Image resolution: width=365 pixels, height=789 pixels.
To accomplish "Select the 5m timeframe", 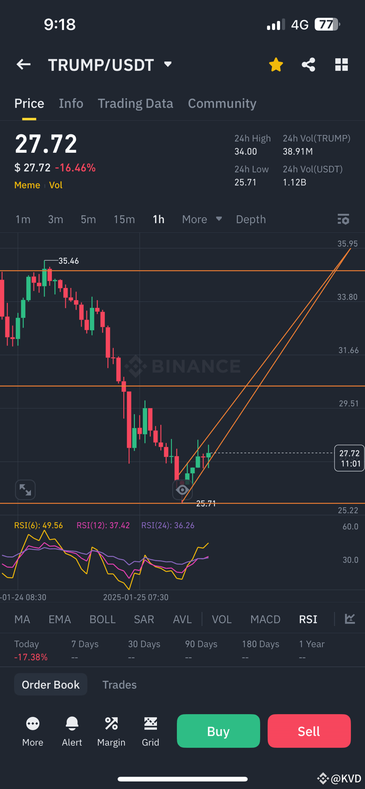I will [x=88, y=219].
